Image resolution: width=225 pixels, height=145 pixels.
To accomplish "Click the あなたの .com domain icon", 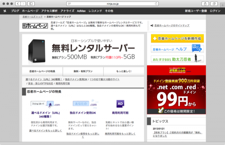I will pos(85,104).
